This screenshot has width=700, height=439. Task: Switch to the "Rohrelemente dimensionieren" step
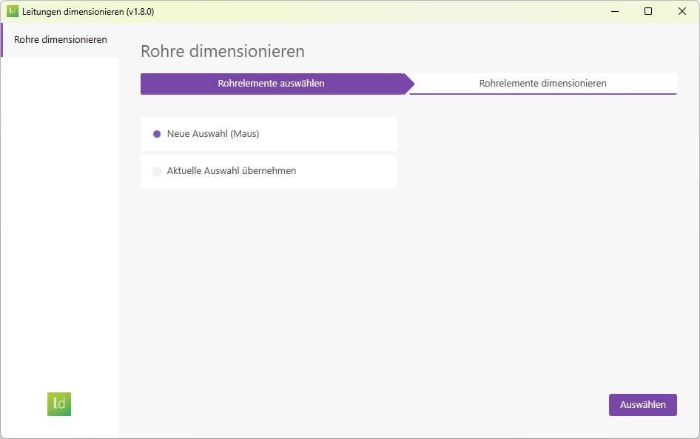click(x=544, y=84)
